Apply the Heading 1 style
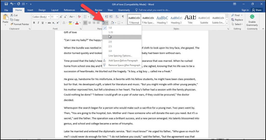This screenshot has height=140, width=266. (x=162, y=20)
